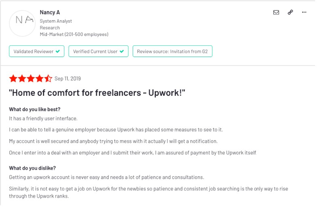Click the third red rating star
The height and width of the screenshot is (213, 330).
click(31, 78)
